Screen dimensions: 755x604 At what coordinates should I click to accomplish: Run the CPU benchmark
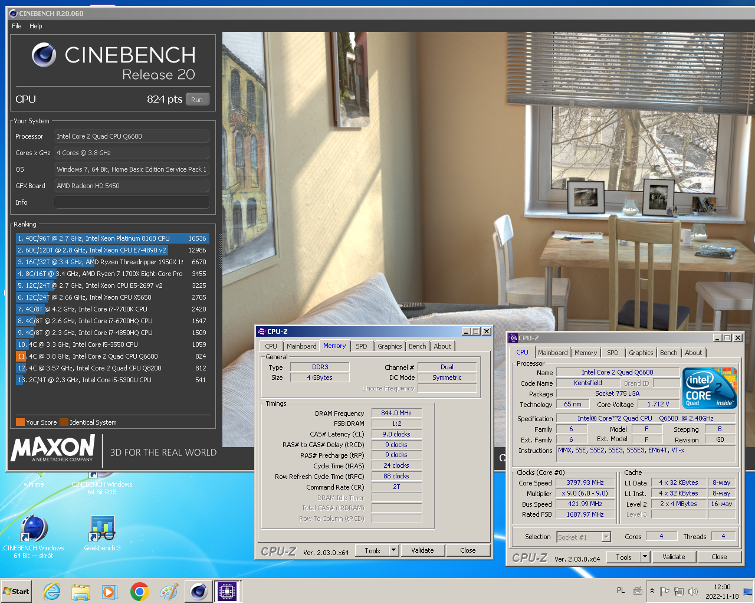[x=197, y=100]
